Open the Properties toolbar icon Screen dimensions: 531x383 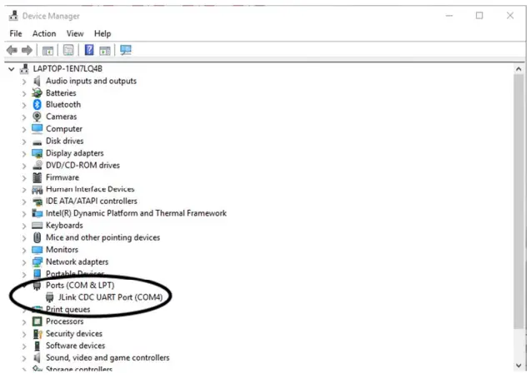point(68,51)
